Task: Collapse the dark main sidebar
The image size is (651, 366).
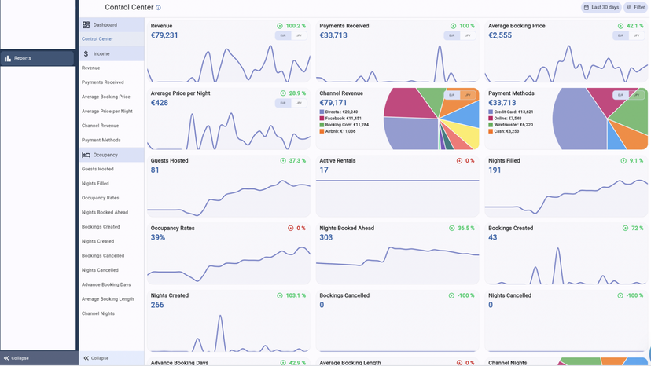Action: click(x=16, y=358)
